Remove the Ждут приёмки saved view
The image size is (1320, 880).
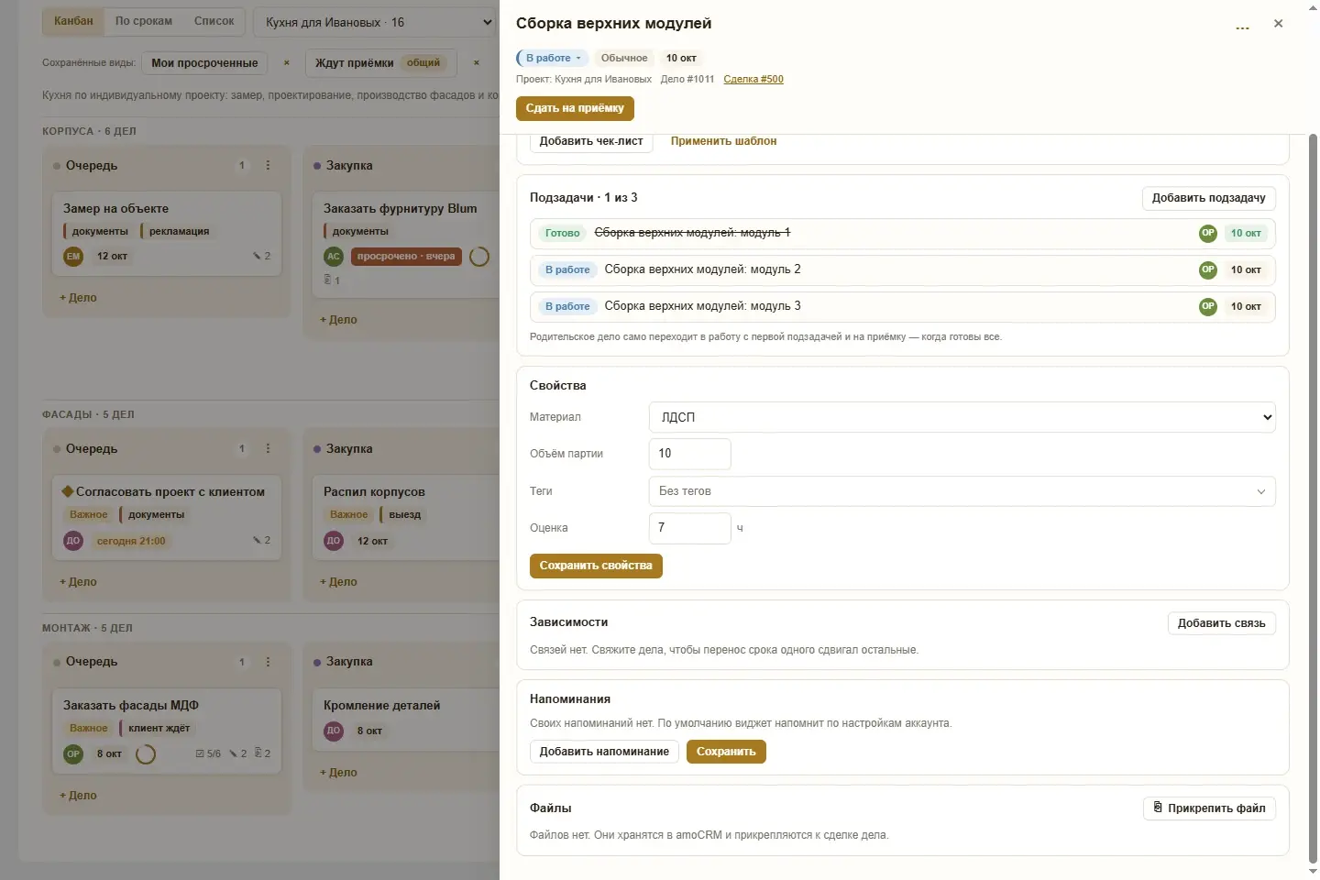click(477, 63)
